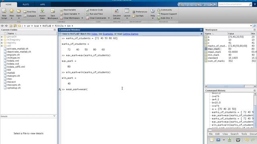Open Current Folder panel actions menu

tap(55, 30)
